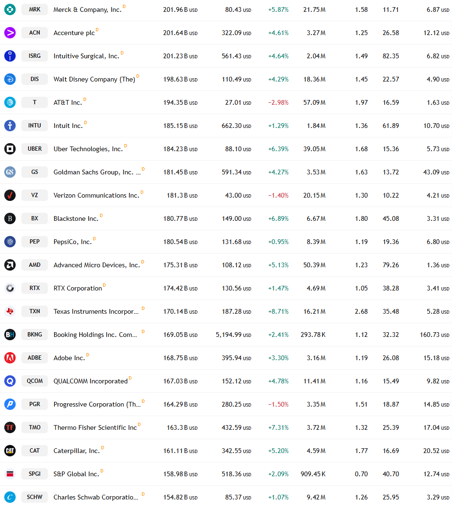Open the RTX Corporation company link
452x508 pixels.
pyautogui.click(x=77, y=288)
